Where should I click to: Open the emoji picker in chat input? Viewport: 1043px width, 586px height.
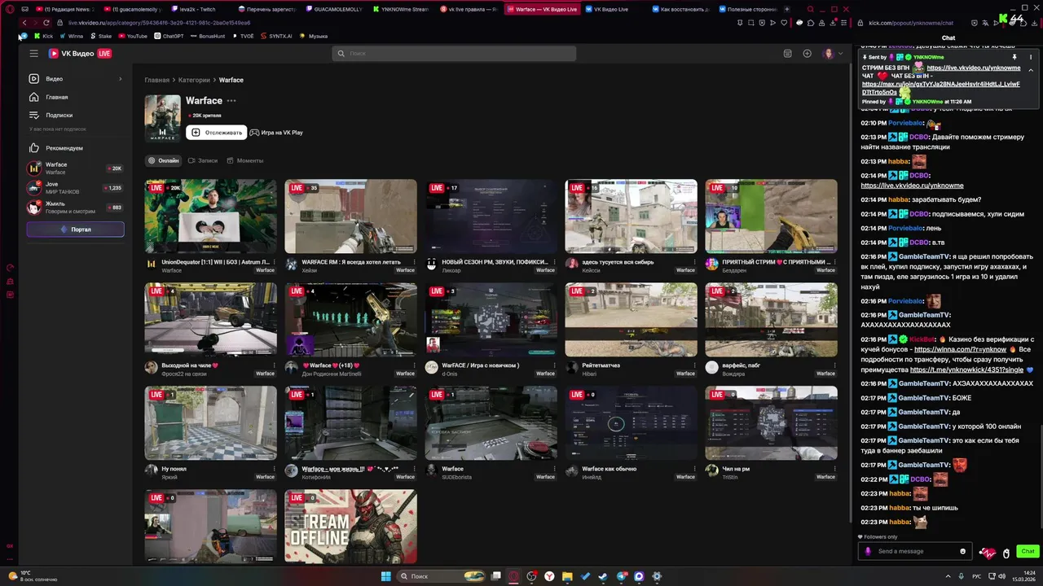tap(962, 551)
